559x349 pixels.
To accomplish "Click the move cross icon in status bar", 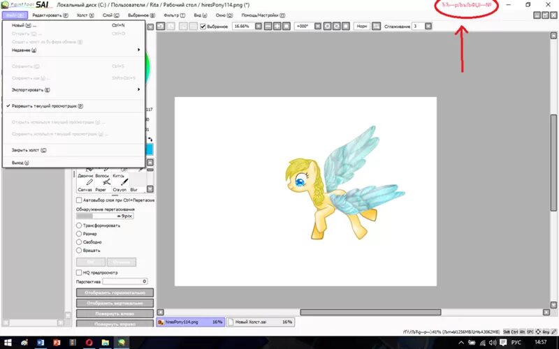I will 538,332.
